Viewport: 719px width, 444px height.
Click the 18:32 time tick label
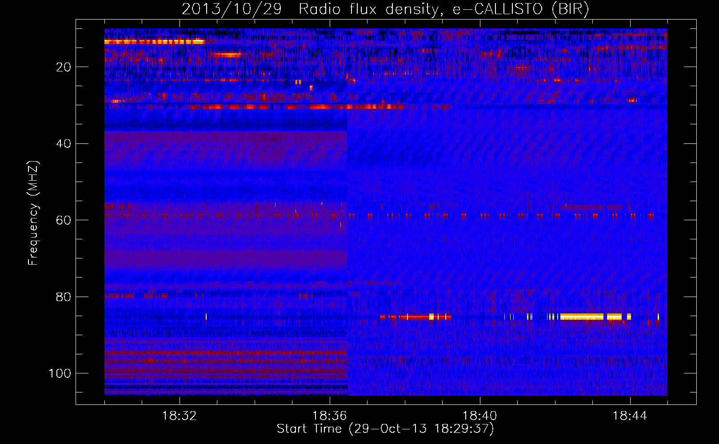[x=180, y=416]
